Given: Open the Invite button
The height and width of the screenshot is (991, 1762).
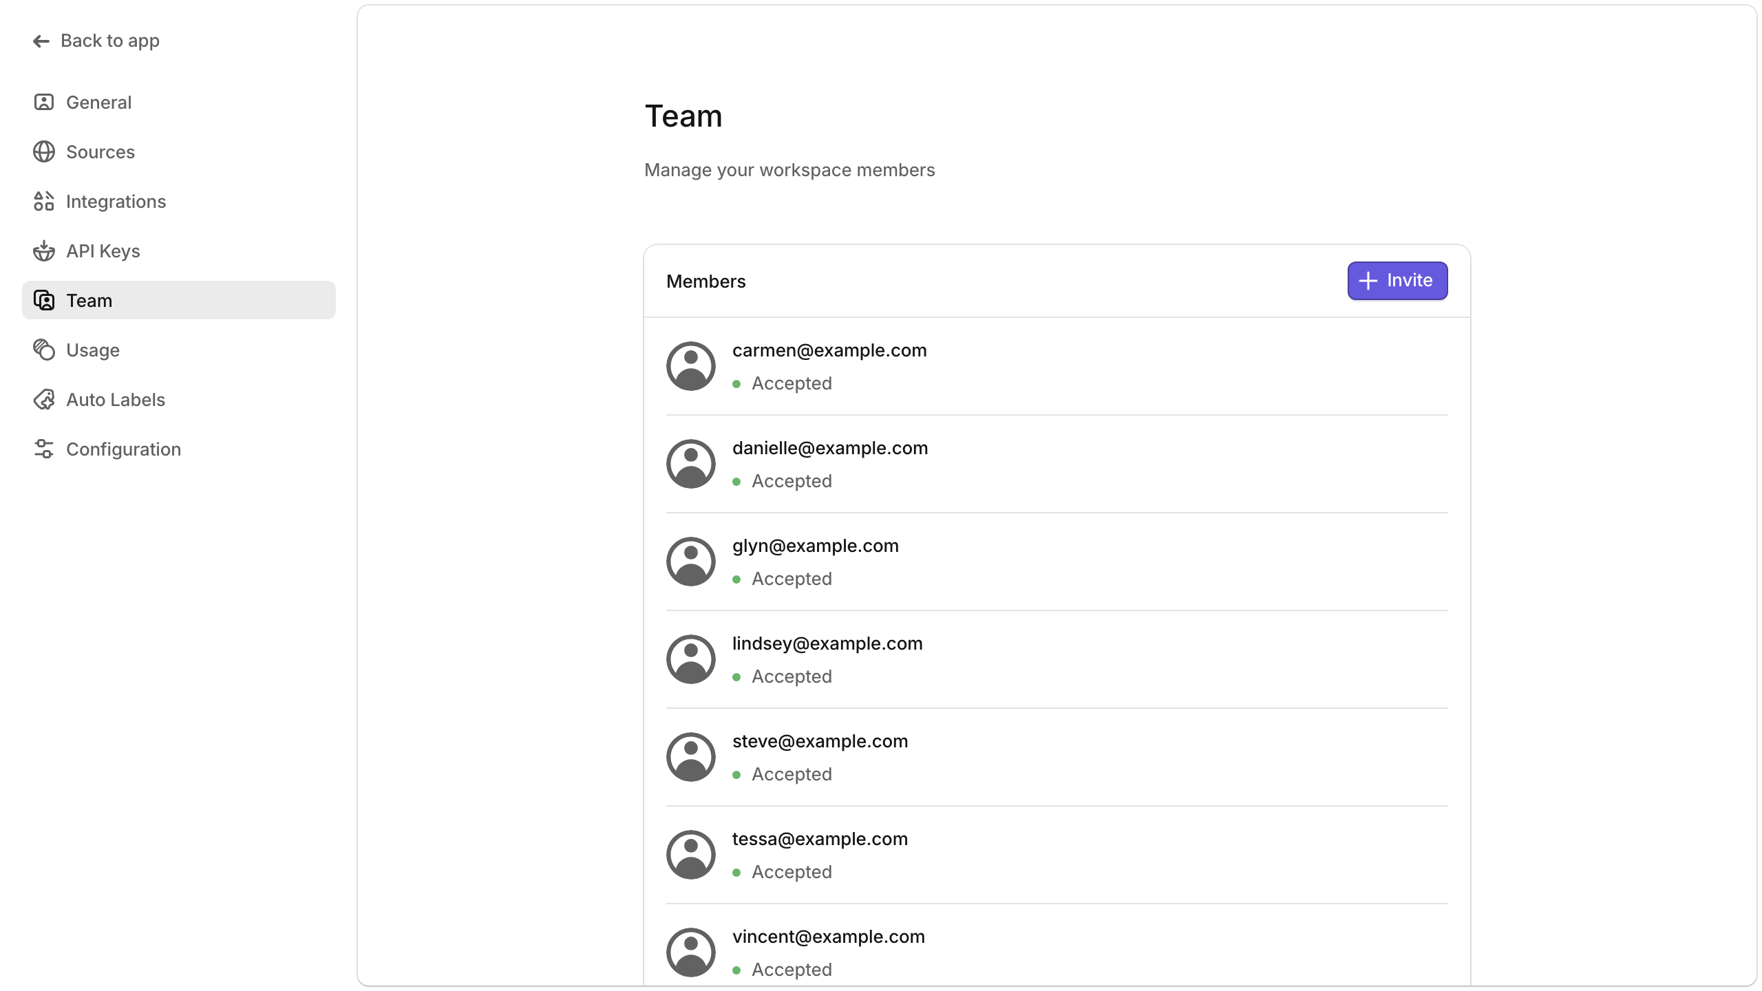Looking at the screenshot, I should [1397, 280].
